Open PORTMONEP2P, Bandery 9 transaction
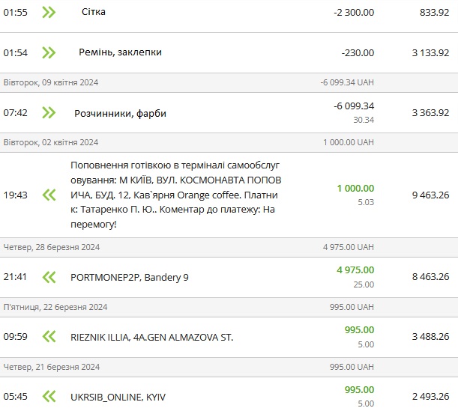 click(x=129, y=277)
